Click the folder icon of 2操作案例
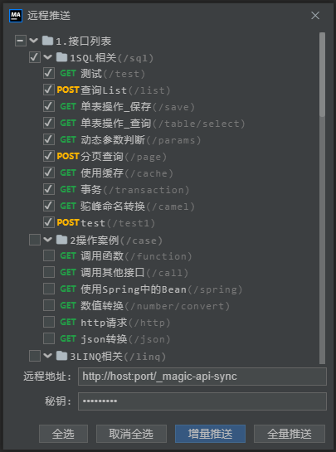The width and height of the screenshot is (336, 452). (x=61, y=240)
